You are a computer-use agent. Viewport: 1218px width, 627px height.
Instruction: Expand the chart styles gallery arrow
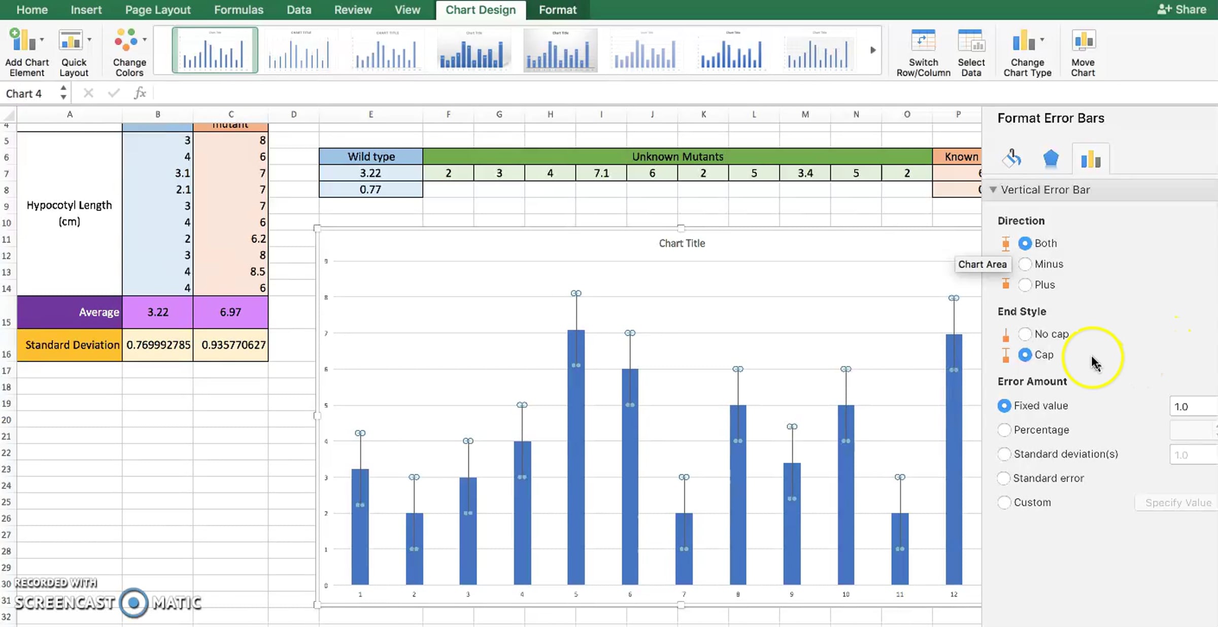click(x=873, y=50)
